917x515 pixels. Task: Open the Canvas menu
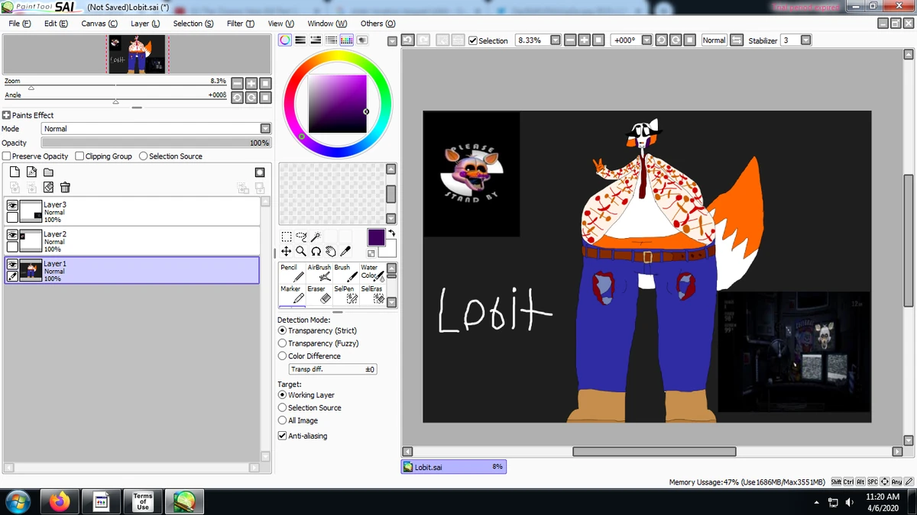[99, 24]
